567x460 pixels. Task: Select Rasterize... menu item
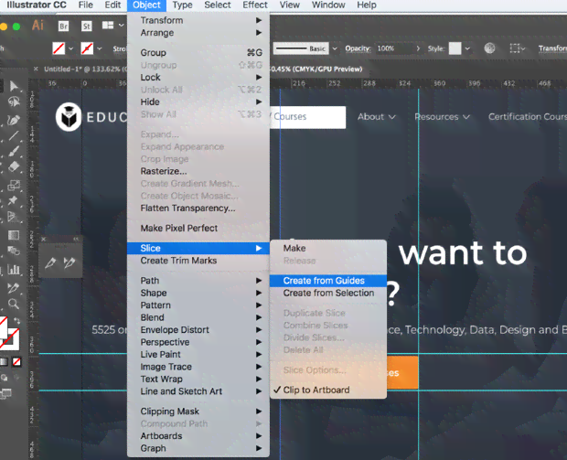click(198, 171)
